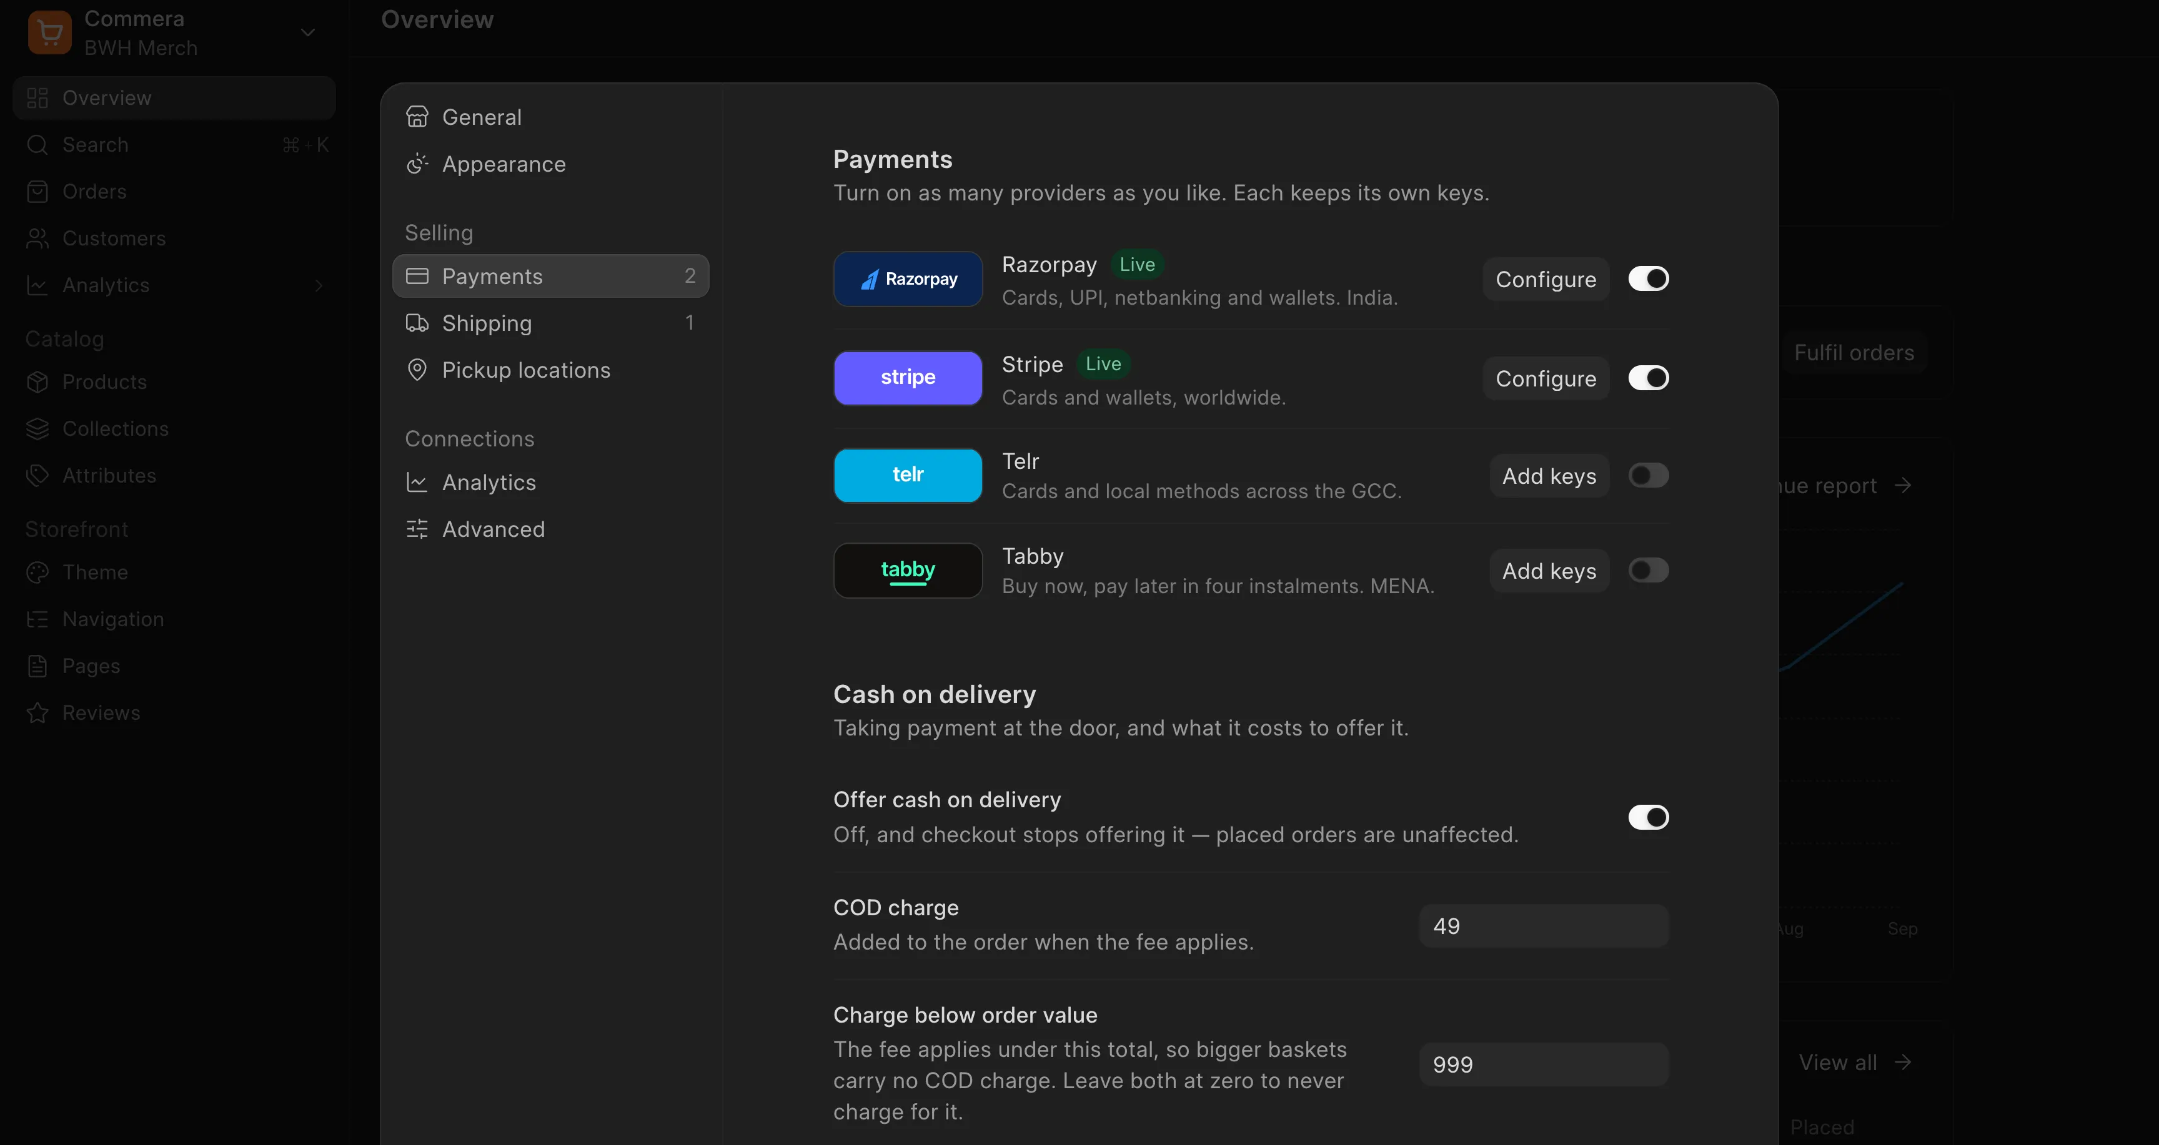Open Navigation in the Storefront section

click(174, 619)
